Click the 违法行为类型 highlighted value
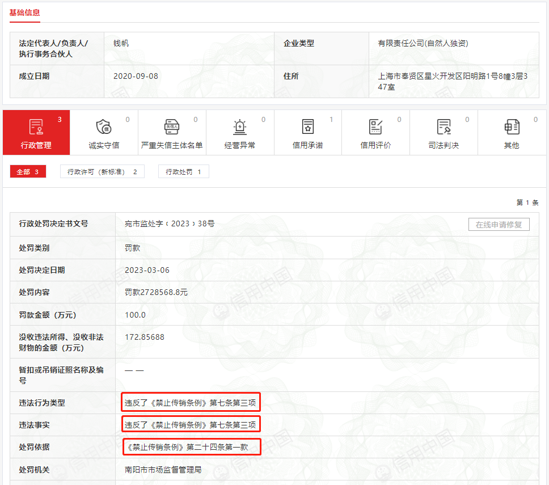Image resolution: width=549 pixels, height=485 pixels. point(191,403)
